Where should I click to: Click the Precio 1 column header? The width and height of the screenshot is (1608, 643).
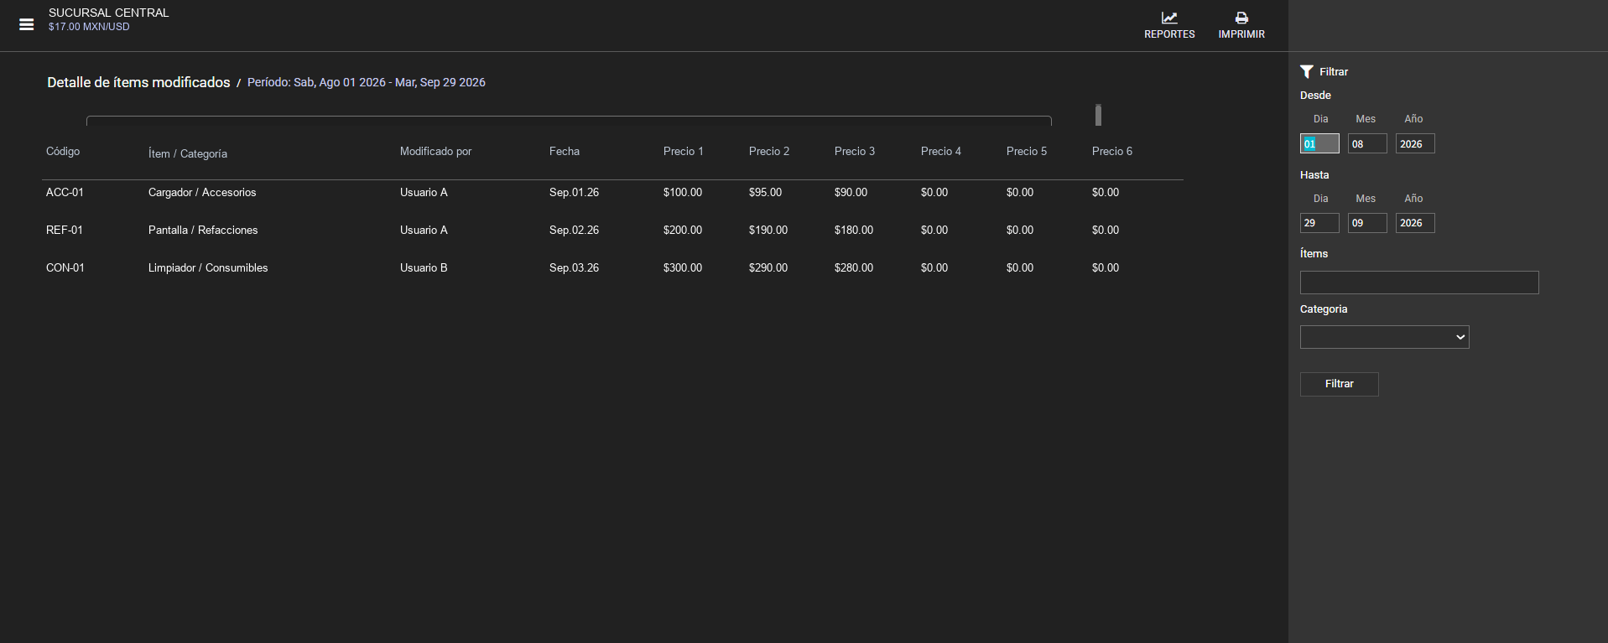point(684,152)
